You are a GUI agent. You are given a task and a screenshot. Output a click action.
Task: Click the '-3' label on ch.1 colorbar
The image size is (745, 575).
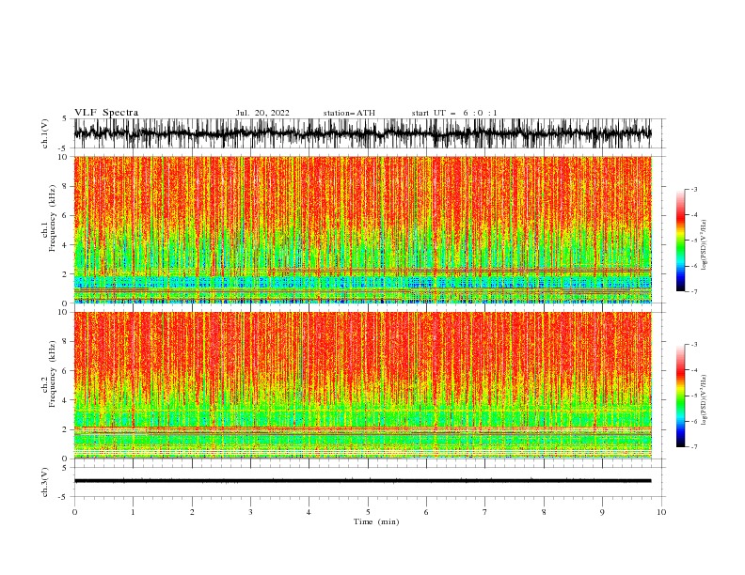[x=693, y=189]
